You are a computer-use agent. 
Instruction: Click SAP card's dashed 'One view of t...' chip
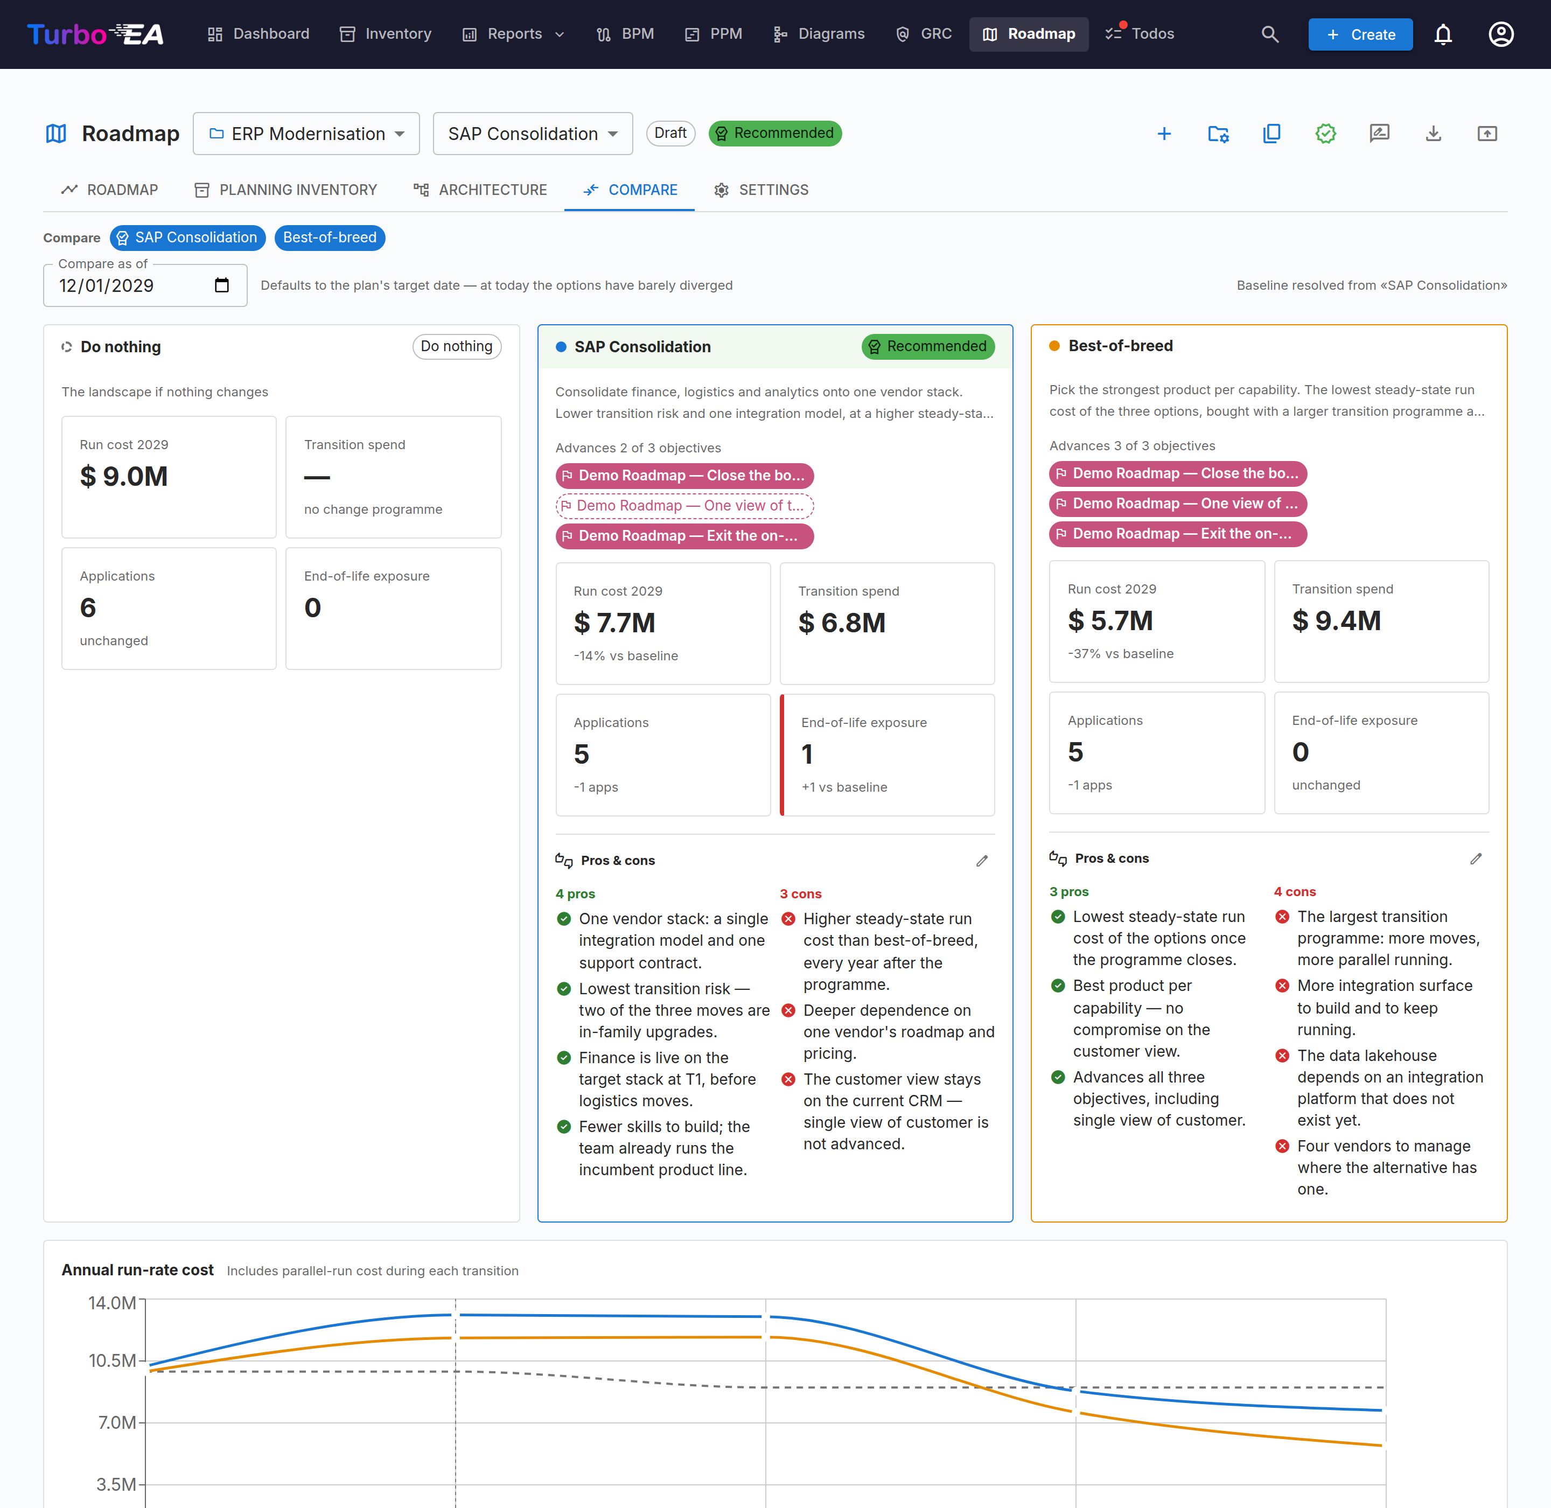point(684,505)
